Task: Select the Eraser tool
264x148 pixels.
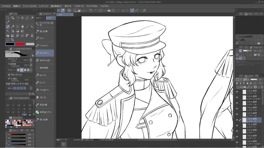Action: 22,27
